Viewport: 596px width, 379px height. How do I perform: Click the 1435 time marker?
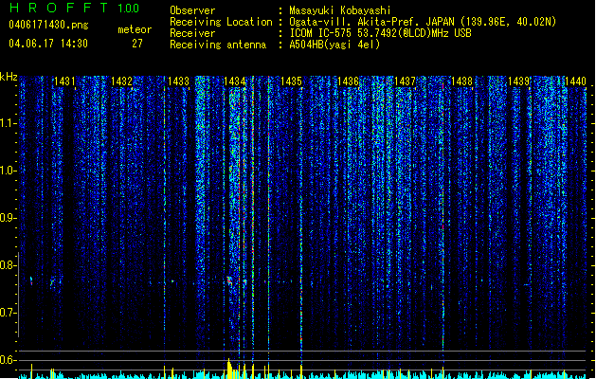tap(291, 81)
